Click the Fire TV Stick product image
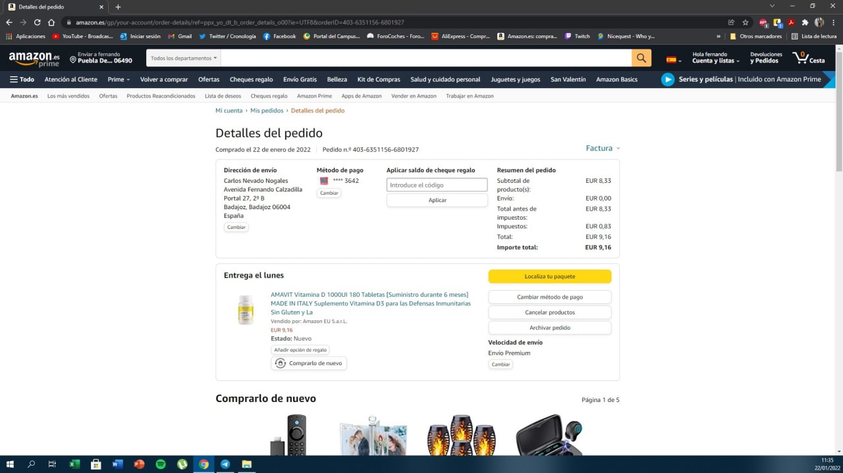Viewport: 843px width, 473px height. 288,435
